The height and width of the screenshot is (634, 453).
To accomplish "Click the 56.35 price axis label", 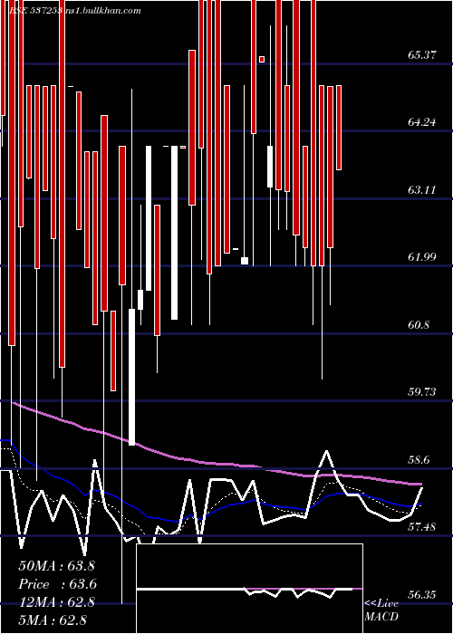I will tap(422, 594).
